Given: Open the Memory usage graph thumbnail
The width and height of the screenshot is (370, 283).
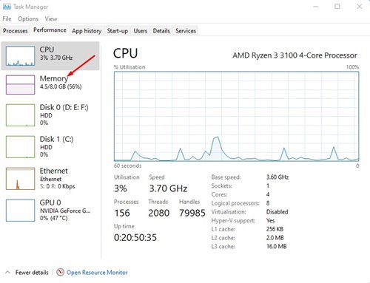Looking at the screenshot, I should coord(20,85).
